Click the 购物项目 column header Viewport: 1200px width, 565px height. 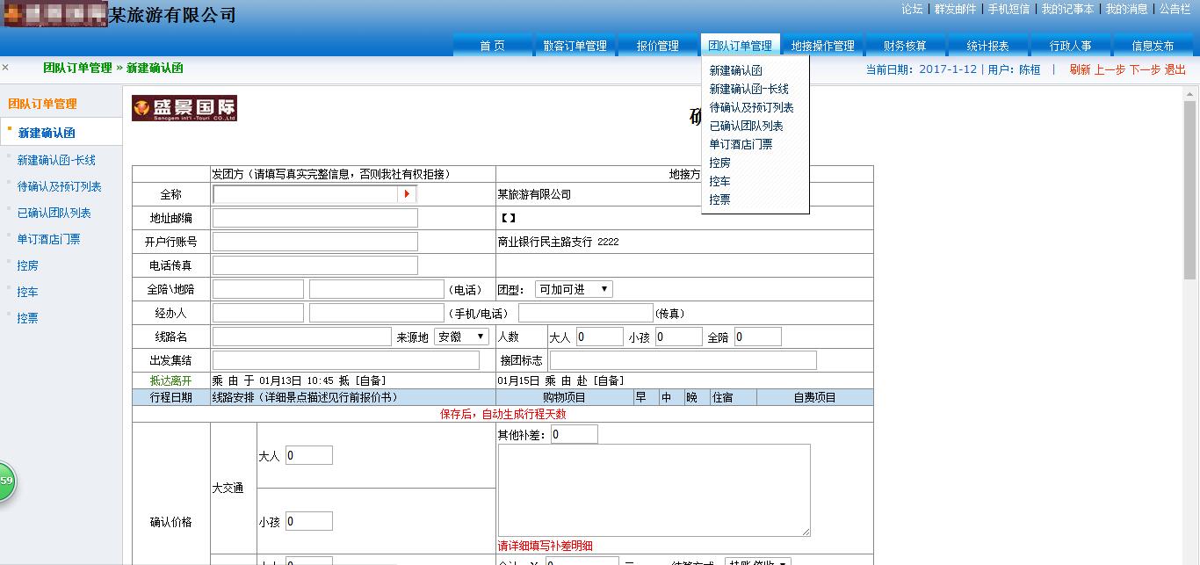click(564, 397)
